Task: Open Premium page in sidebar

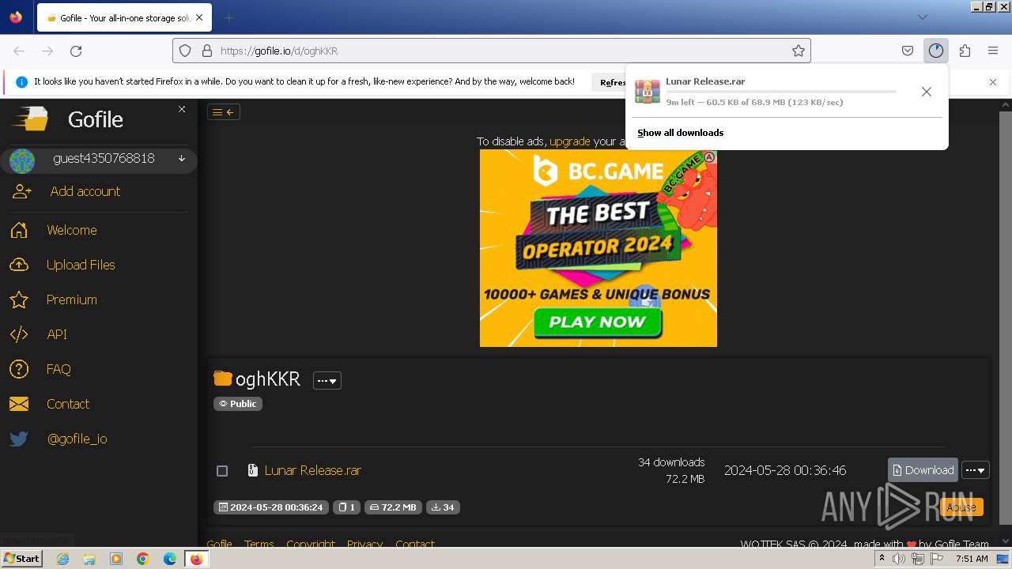Action: [72, 300]
